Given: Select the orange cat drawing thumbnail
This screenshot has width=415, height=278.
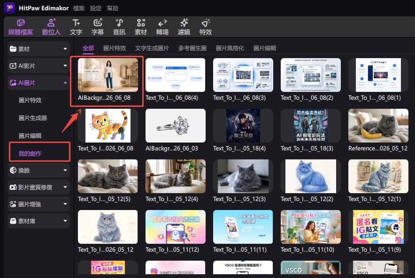Looking at the screenshot, I should click(108, 126).
